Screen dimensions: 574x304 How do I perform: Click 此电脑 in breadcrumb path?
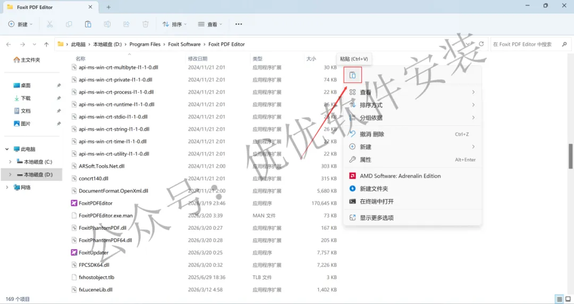78,44
